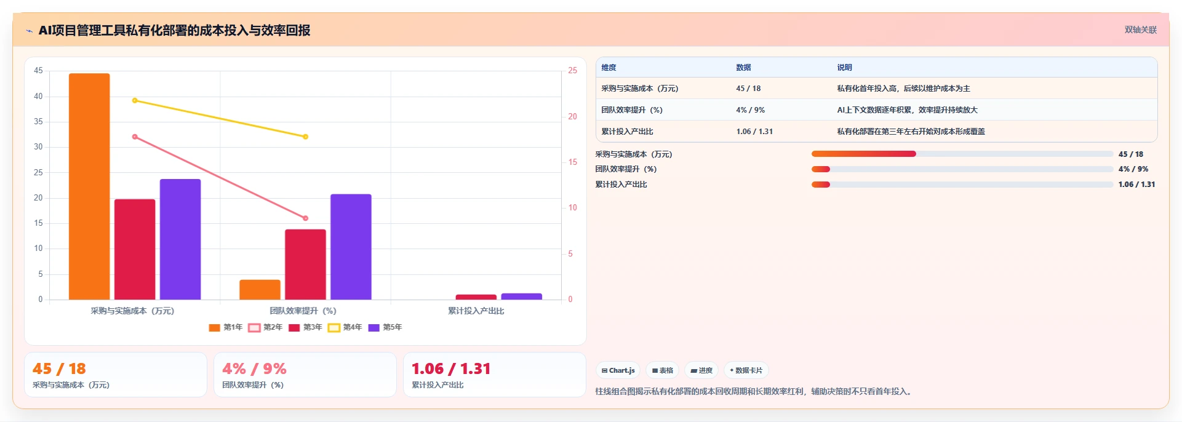Click the Chart.js chip

(x=618, y=370)
